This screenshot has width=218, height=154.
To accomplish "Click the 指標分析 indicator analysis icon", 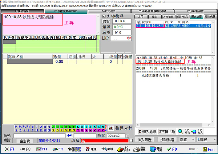I will point(119,128).
